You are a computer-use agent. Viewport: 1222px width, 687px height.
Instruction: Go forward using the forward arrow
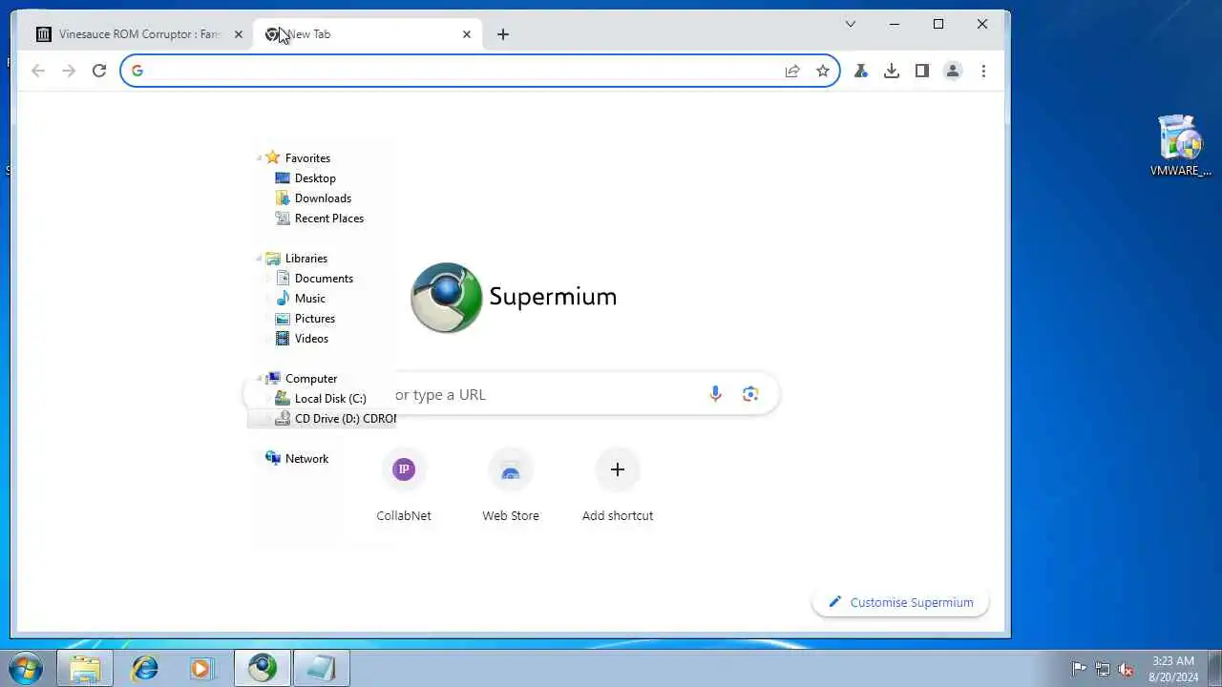click(x=69, y=71)
